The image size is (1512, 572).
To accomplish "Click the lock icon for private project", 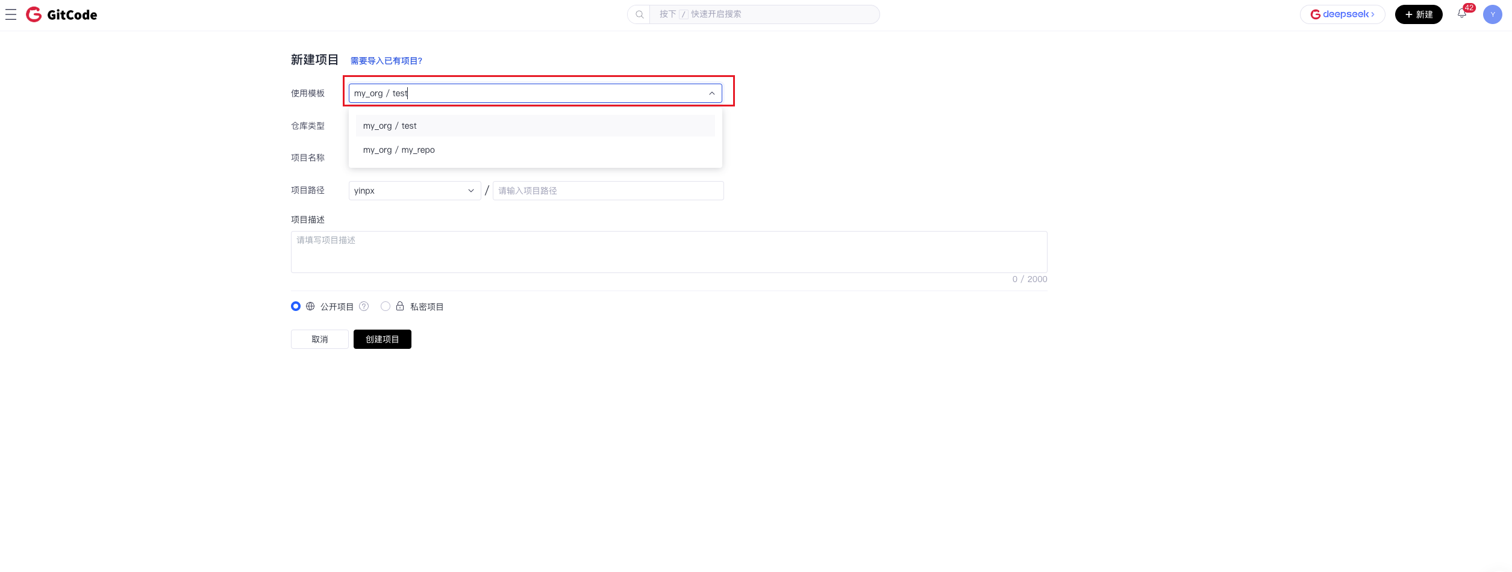I will point(400,306).
